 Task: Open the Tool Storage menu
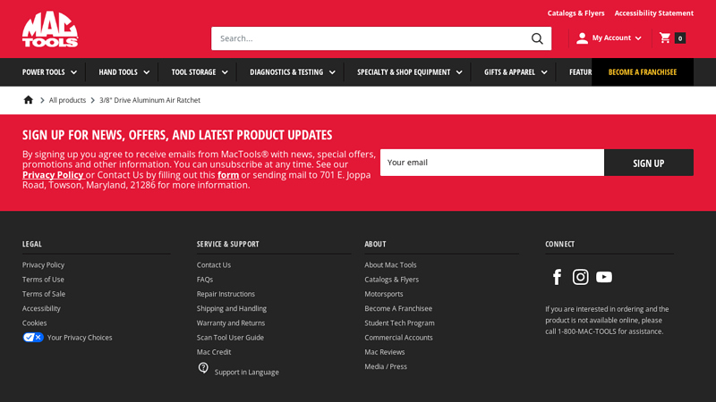point(200,72)
